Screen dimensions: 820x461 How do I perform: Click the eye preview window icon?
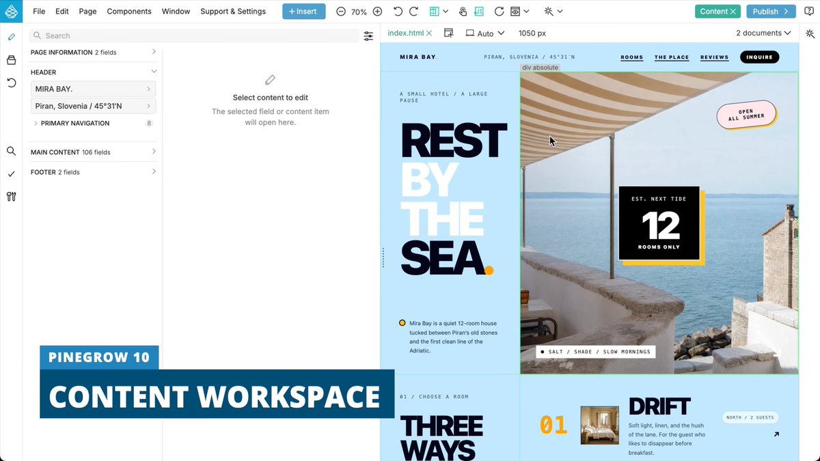pos(515,12)
